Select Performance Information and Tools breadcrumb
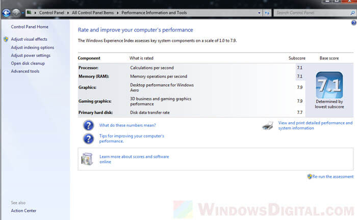Viewport: 357px width, 220px height. click(x=154, y=13)
